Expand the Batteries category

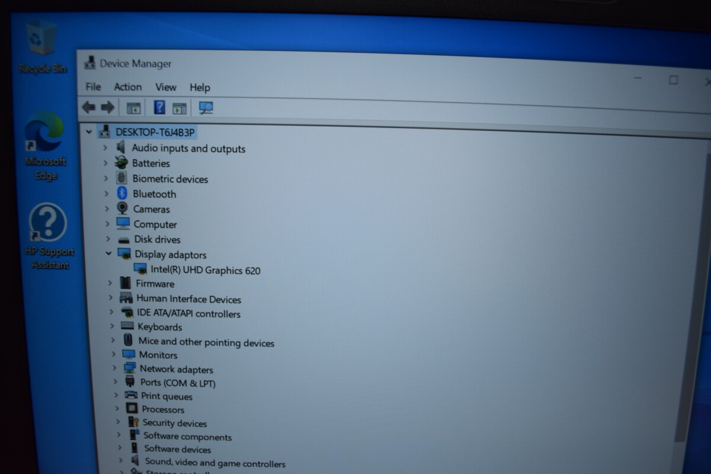[106, 163]
